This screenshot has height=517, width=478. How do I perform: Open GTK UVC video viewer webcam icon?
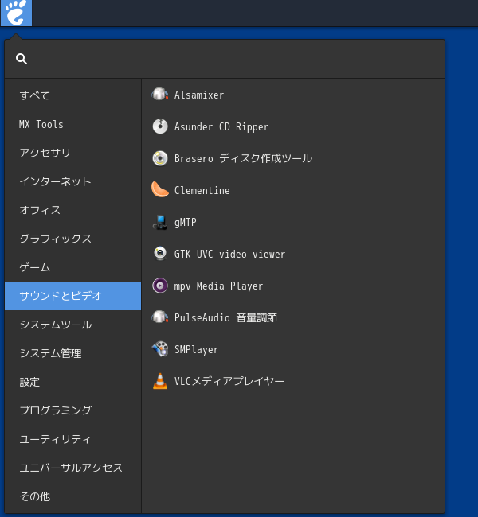pos(160,254)
